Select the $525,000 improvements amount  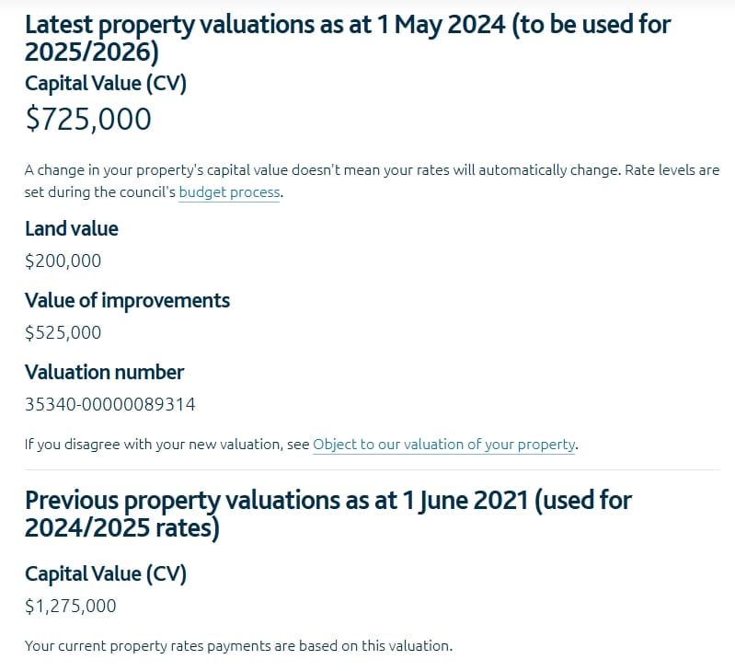(x=63, y=332)
